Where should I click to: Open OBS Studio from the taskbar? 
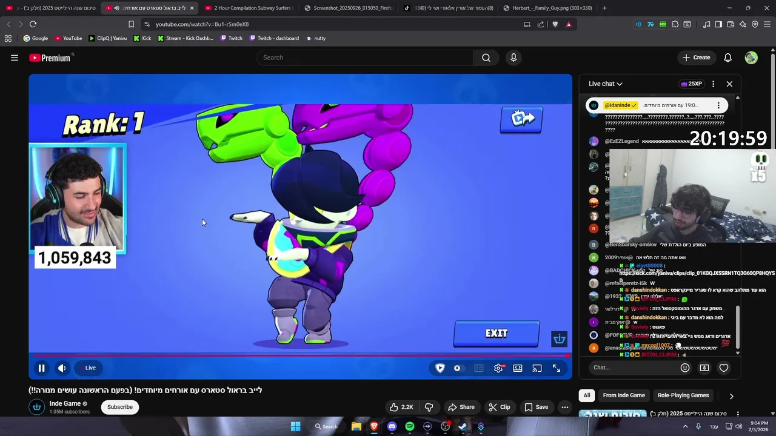pyautogui.click(x=446, y=426)
